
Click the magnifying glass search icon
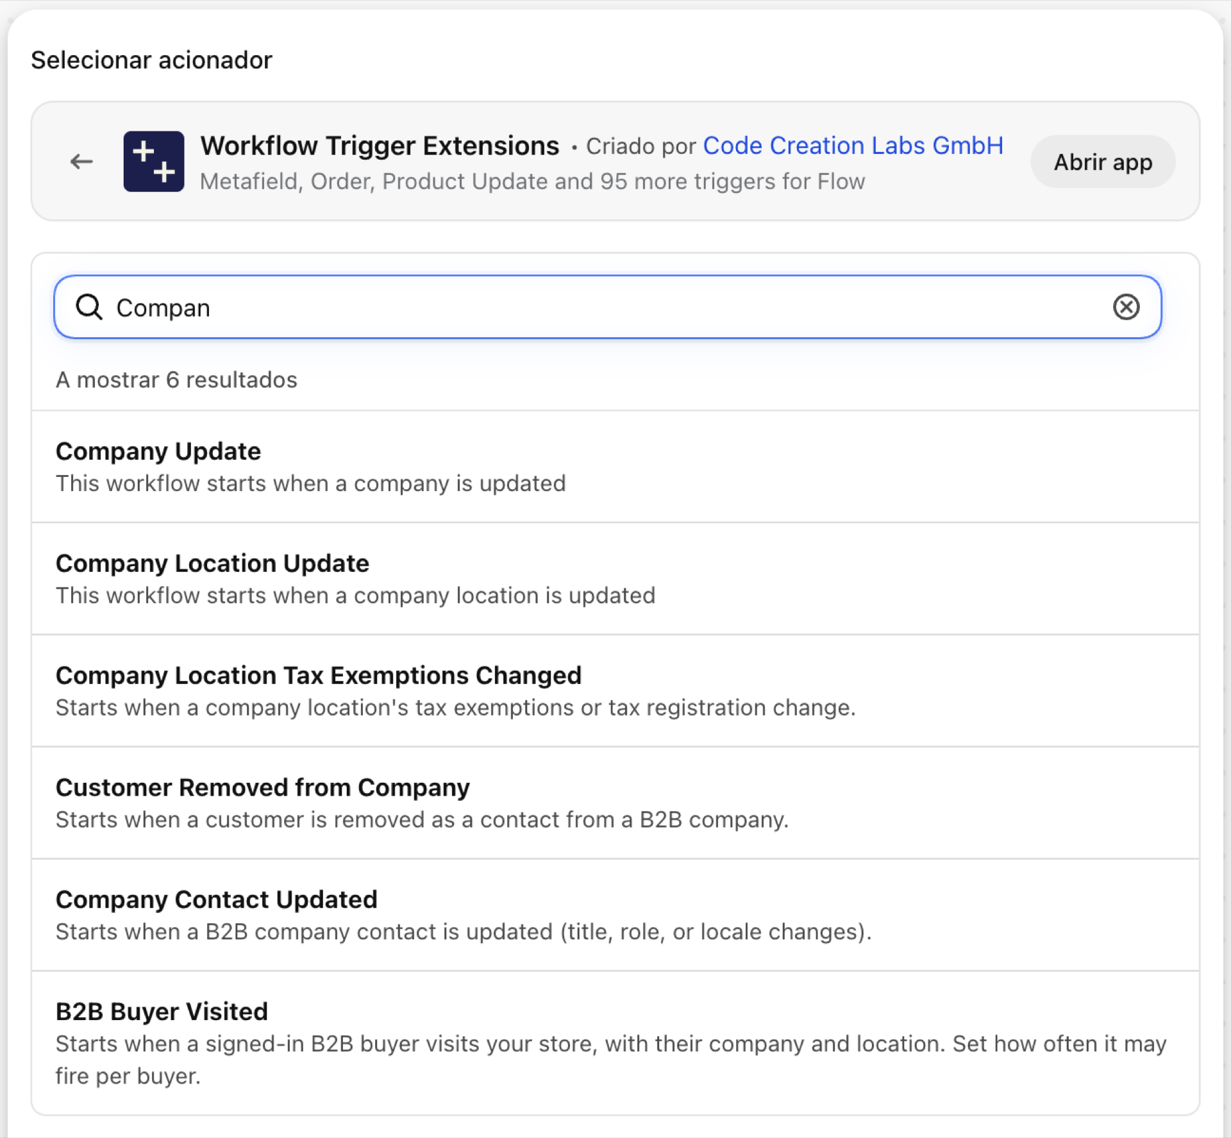click(89, 307)
